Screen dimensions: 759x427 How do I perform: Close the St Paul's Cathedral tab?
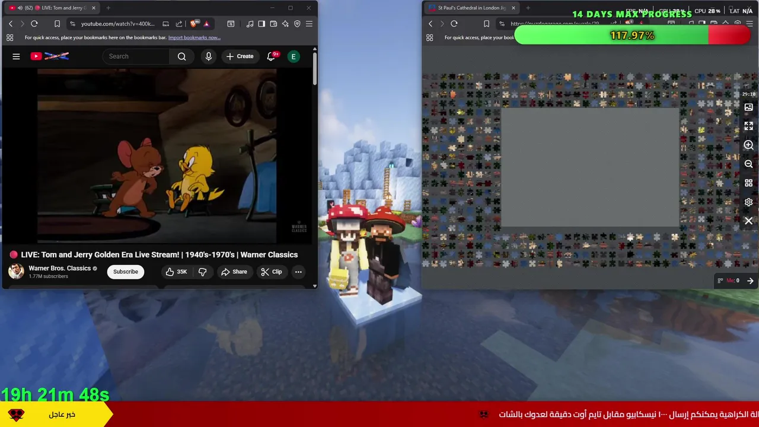click(x=513, y=8)
